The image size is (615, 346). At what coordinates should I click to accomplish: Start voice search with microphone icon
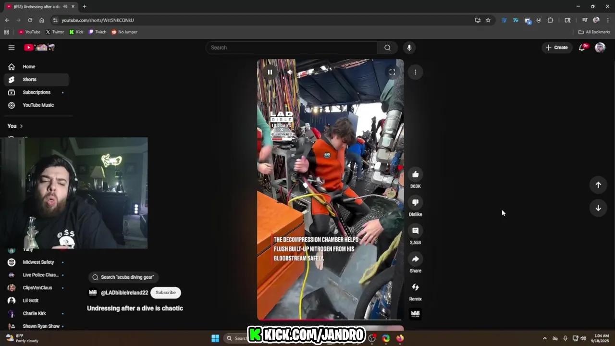pyautogui.click(x=409, y=48)
